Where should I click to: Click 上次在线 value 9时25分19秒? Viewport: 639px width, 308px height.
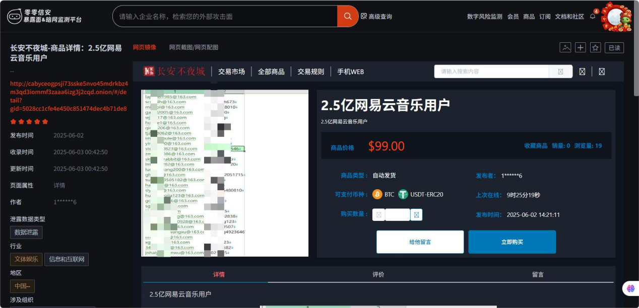click(x=523, y=195)
